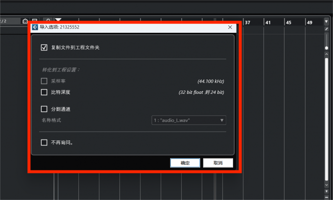Viewport: 333px width, 200px height.
Task: Click the house-shaped icon in the track list header
Action: click(x=25, y=21)
